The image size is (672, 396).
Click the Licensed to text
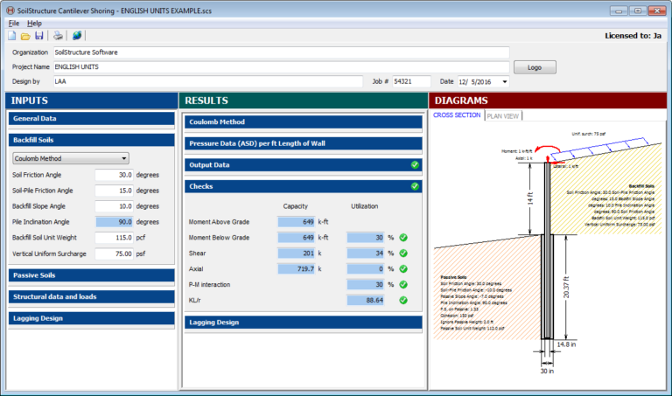coord(633,36)
